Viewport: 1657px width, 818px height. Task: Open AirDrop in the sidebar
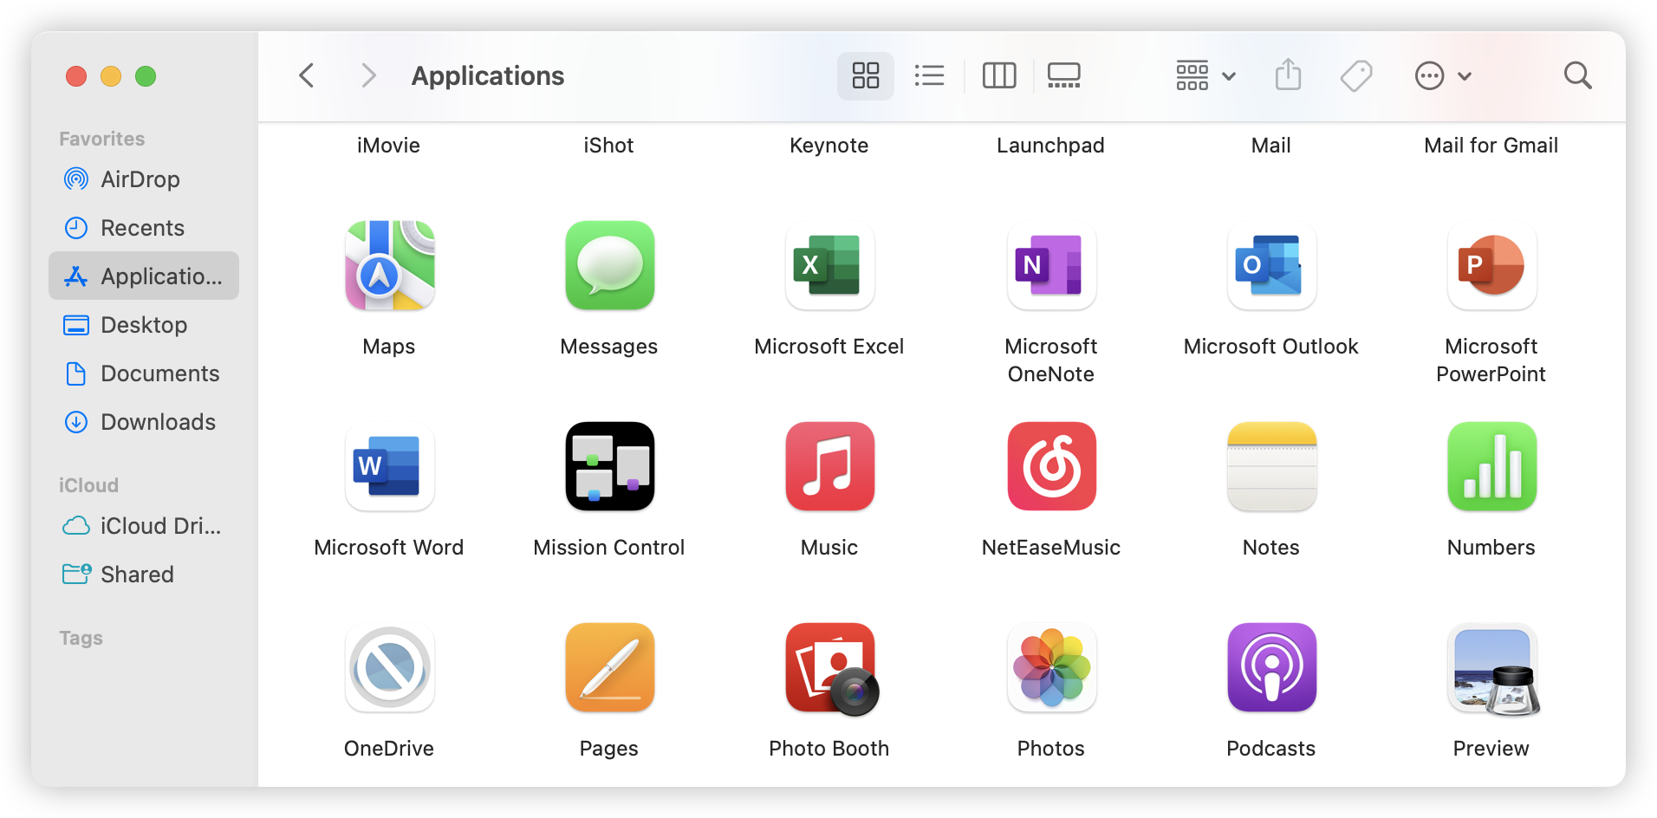click(x=144, y=179)
